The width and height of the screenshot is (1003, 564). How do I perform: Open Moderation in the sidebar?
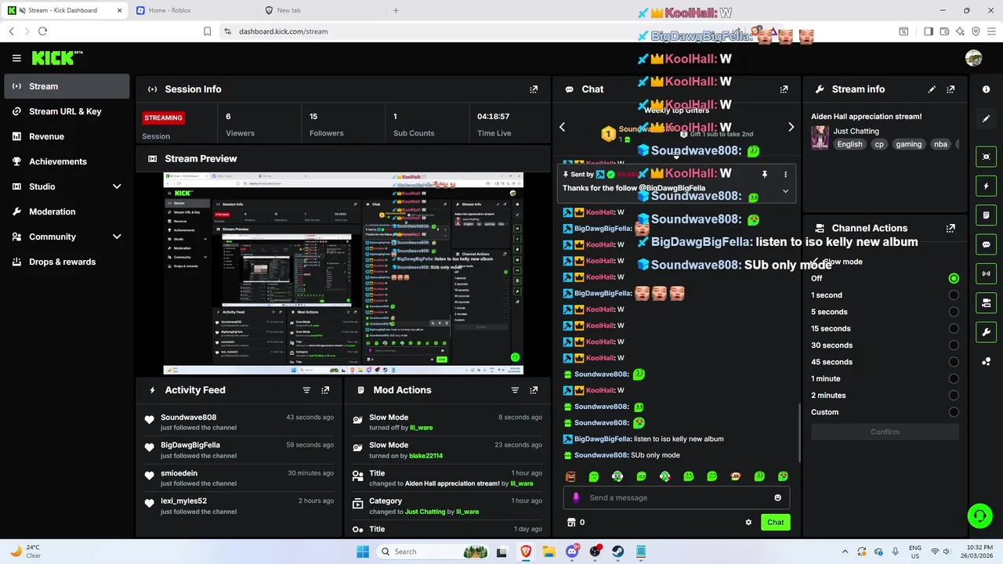67,211
